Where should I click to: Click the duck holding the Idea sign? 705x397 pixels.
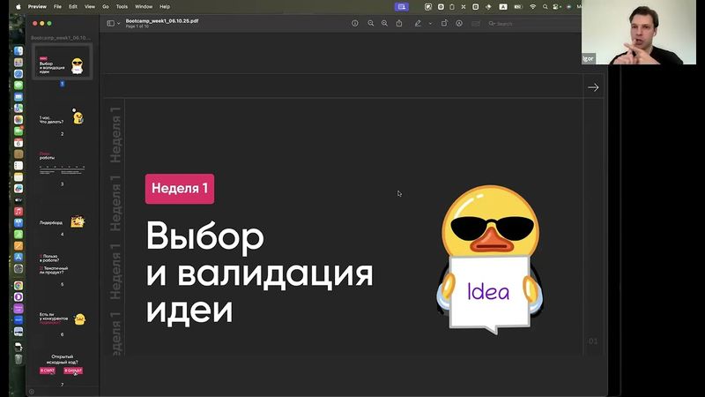tap(490, 259)
